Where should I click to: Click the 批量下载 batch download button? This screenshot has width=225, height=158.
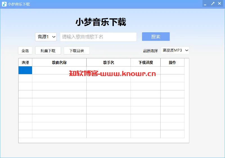(48, 51)
